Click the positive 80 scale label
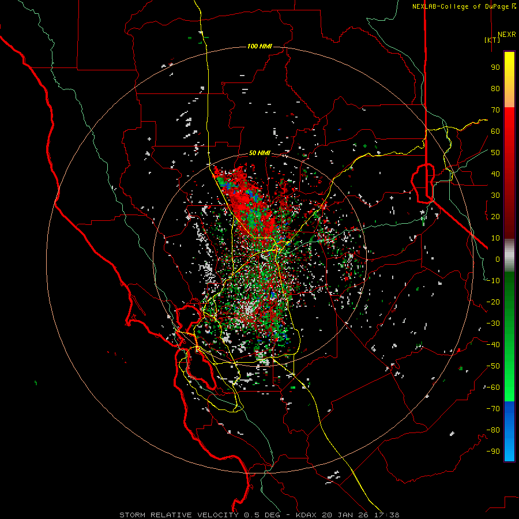The width and height of the screenshot is (519, 519). tap(495, 89)
